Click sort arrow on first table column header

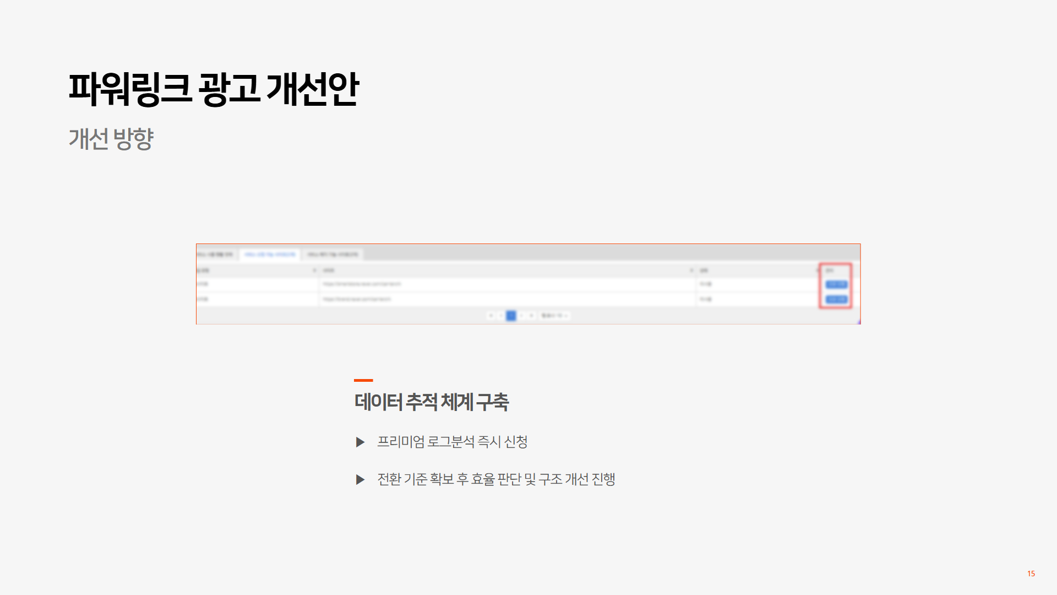coord(314,270)
